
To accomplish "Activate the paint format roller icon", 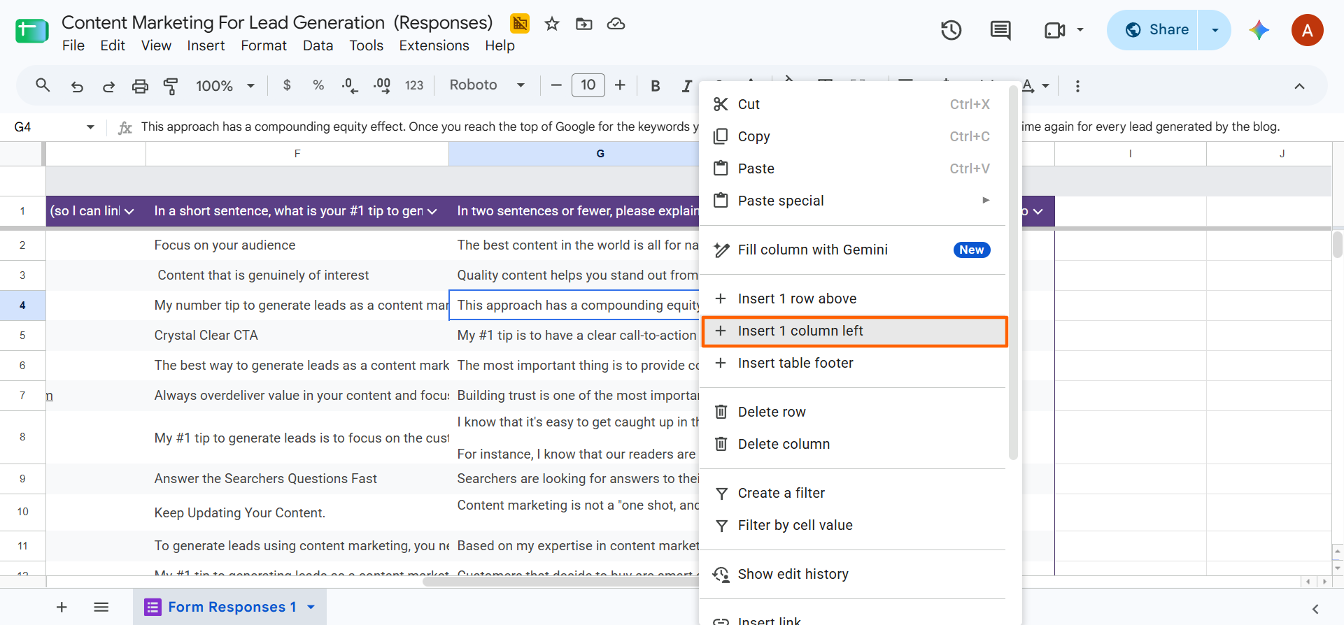I will [171, 86].
